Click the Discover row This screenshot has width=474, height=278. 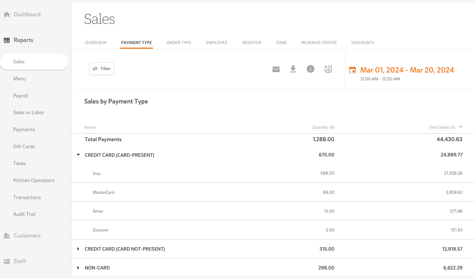click(273, 230)
